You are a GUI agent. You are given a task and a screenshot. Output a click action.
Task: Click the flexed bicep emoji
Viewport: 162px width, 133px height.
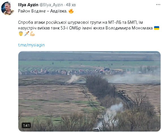pyautogui.click(x=32, y=34)
